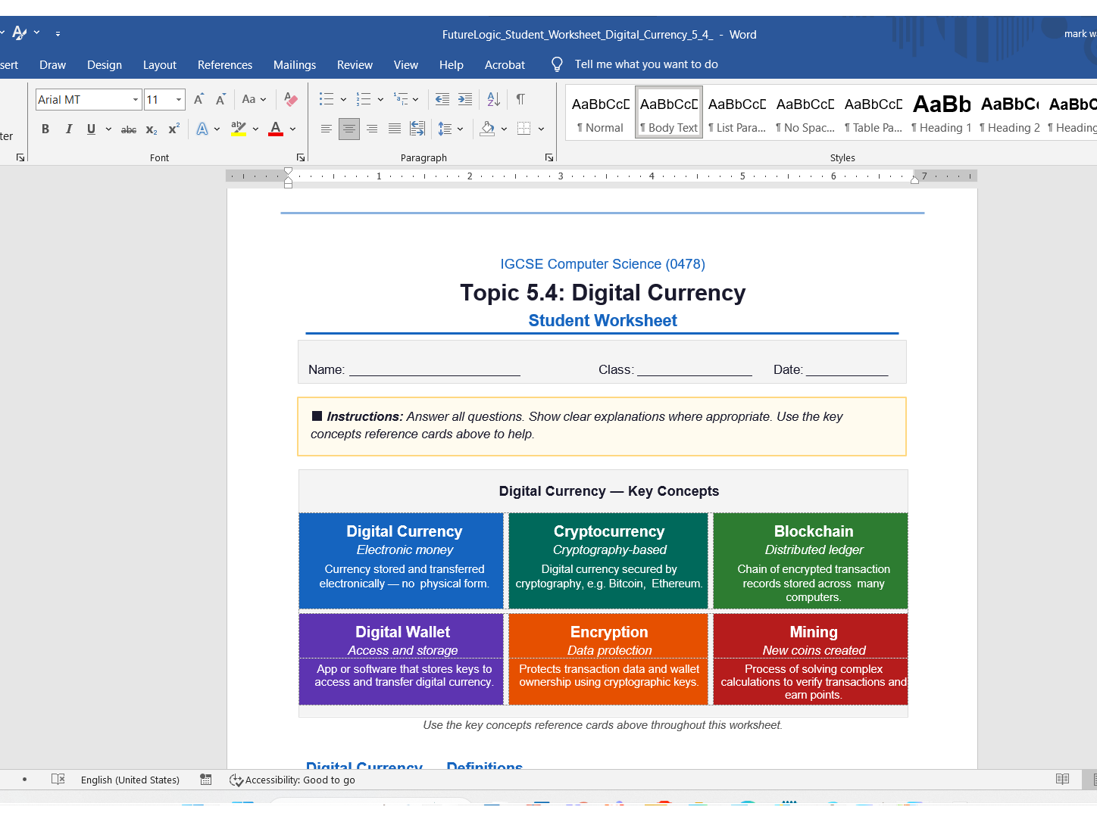Sort paragraph text A to Z
Image resolution: width=1097 pixels, height=822 pixels.
(x=493, y=99)
